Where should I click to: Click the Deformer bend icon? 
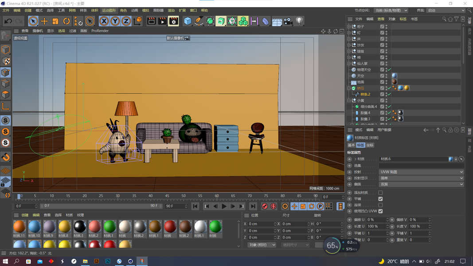[x=266, y=21]
